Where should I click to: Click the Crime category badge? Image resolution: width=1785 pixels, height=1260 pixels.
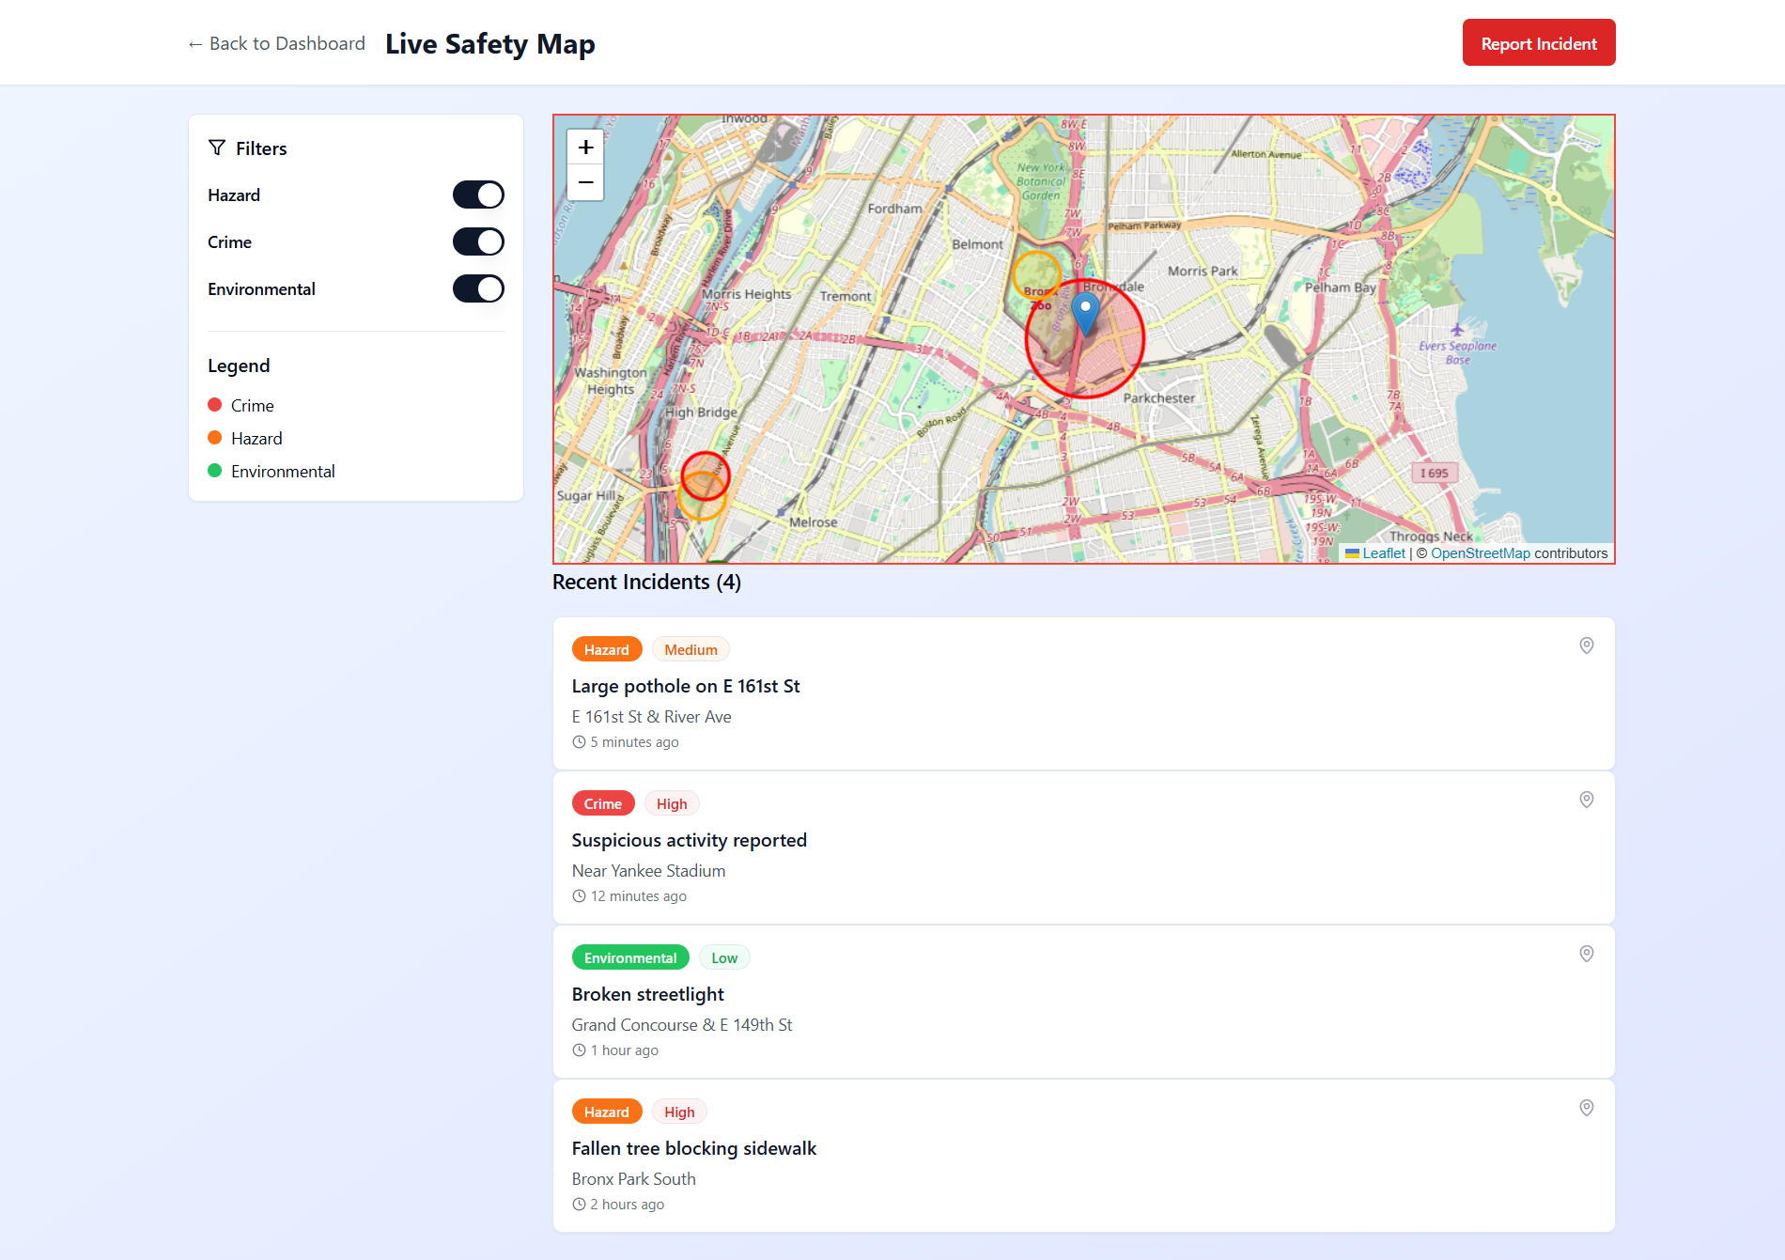pyautogui.click(x=603, y=803)
